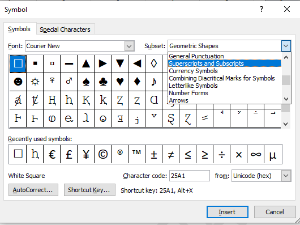
Task: Select the white square recent symbol
Action: click(18, 154)
